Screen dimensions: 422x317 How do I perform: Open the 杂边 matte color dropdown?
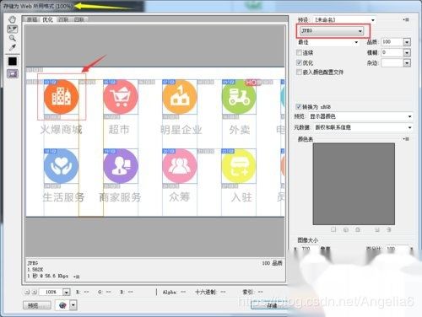pyautogui.click(x=407, y=62)
